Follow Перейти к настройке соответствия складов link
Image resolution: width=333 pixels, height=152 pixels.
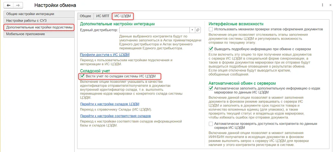(115, 116)
